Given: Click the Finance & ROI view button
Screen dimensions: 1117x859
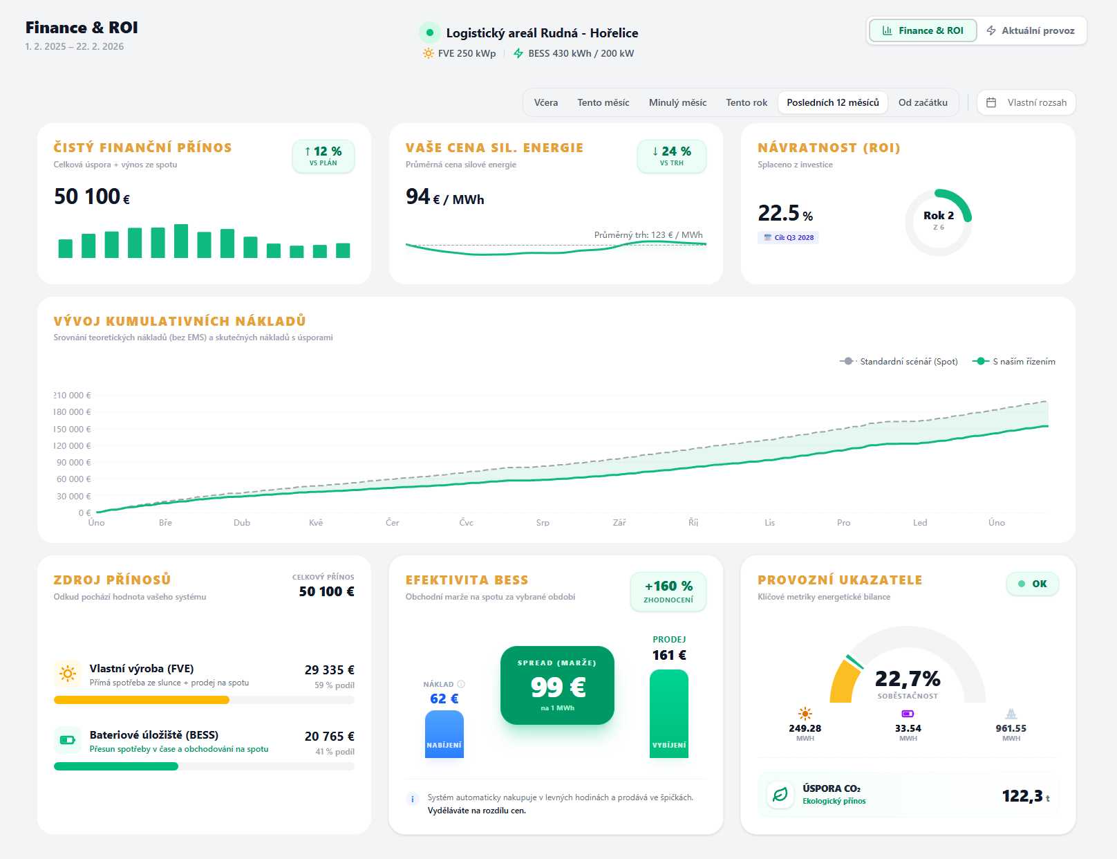Looking at the screenshot, I should click(923, 30).
